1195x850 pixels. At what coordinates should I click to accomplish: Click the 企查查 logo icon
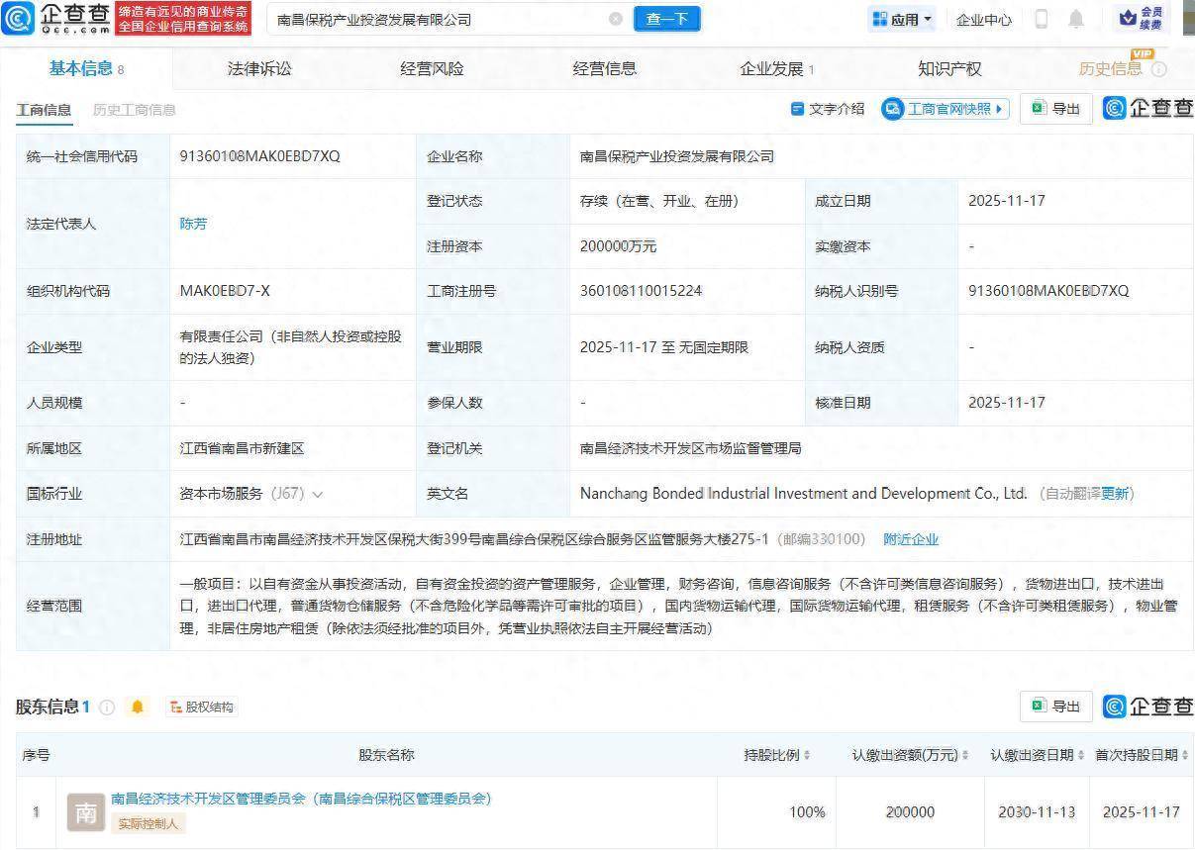coord(18,18)
